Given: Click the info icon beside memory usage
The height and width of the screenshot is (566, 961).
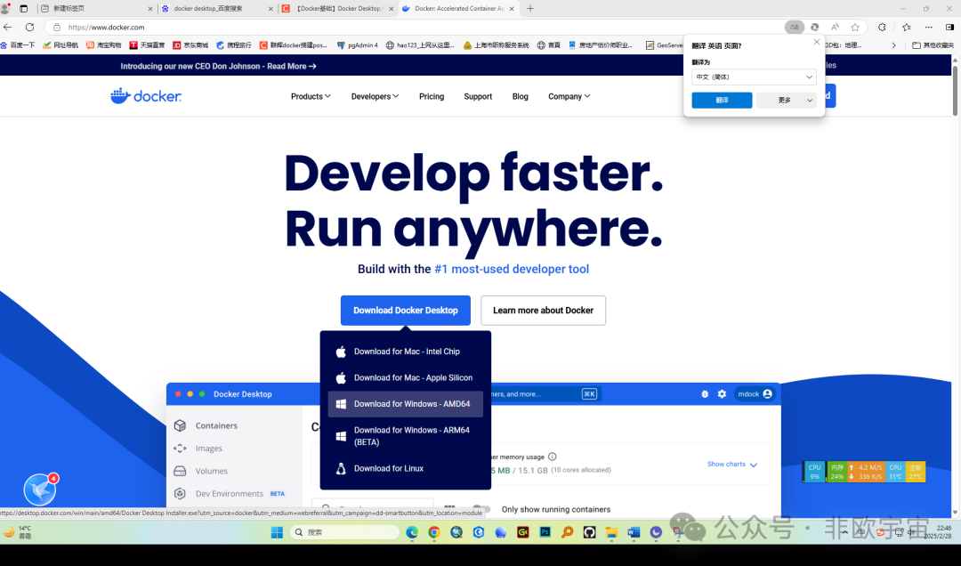Looking at the screenshot, I should [553, 457].
